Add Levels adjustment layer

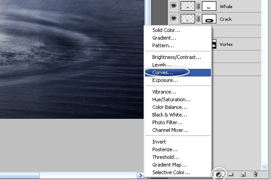[x=178, y=65]
